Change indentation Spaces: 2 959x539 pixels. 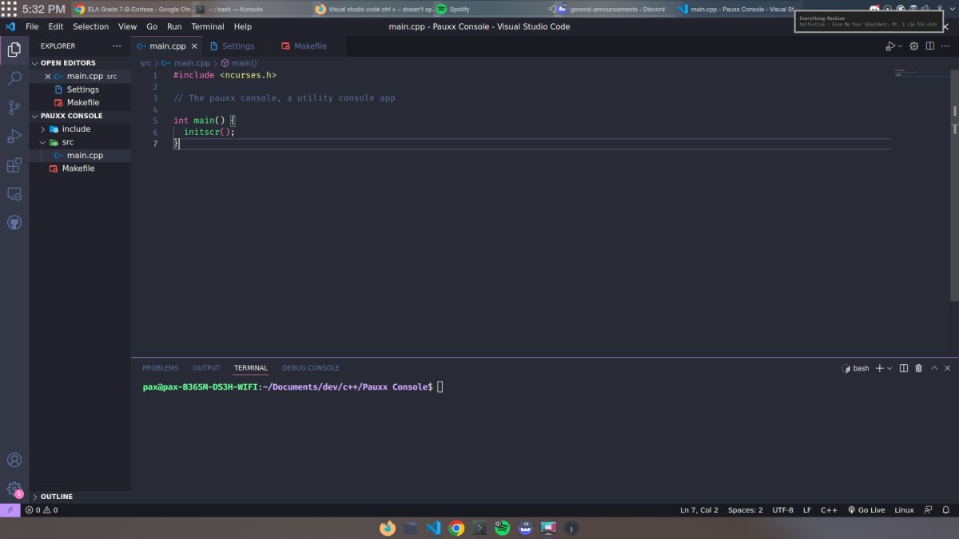745,510
